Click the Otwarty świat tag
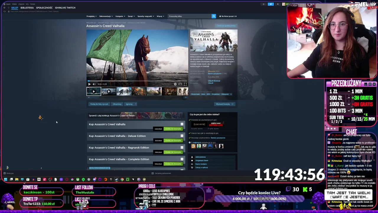Viewport: 378px width, 213px height. [195, 94]
